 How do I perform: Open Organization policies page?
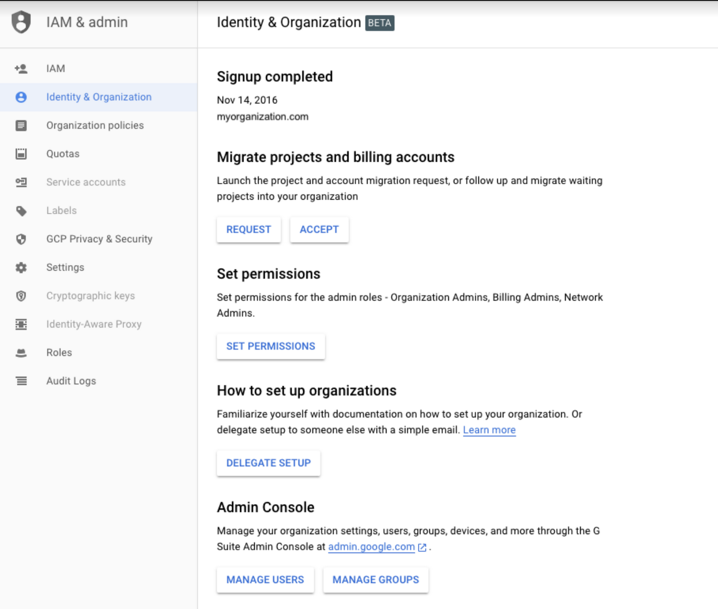click(99, 125)
